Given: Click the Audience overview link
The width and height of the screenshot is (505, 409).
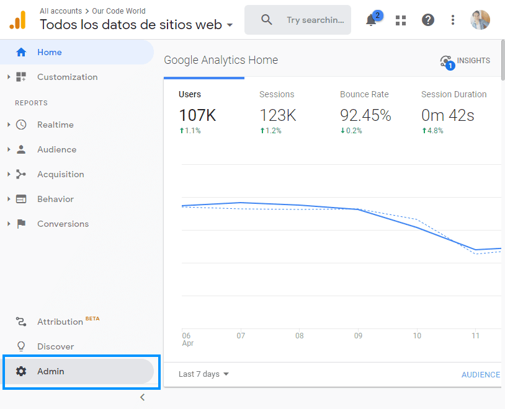Looking at the screenshot, I should (x=480, y=374).
